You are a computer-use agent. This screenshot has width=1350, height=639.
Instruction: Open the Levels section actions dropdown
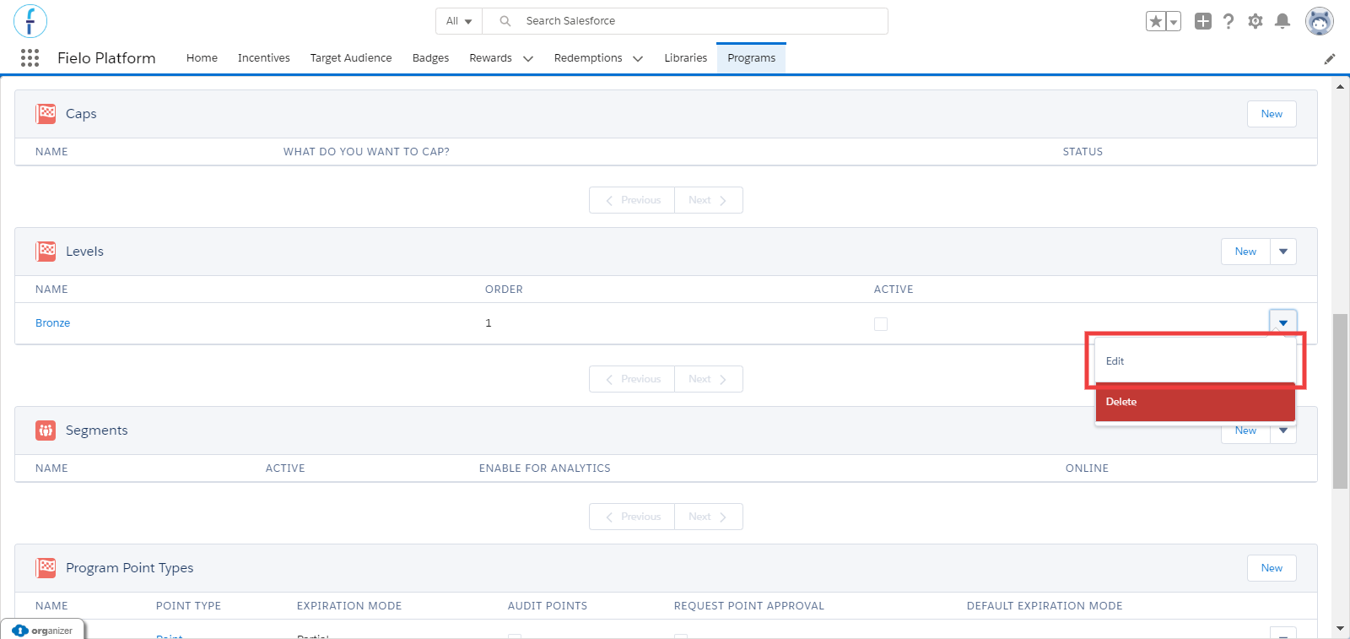(x=1283, y=252)
